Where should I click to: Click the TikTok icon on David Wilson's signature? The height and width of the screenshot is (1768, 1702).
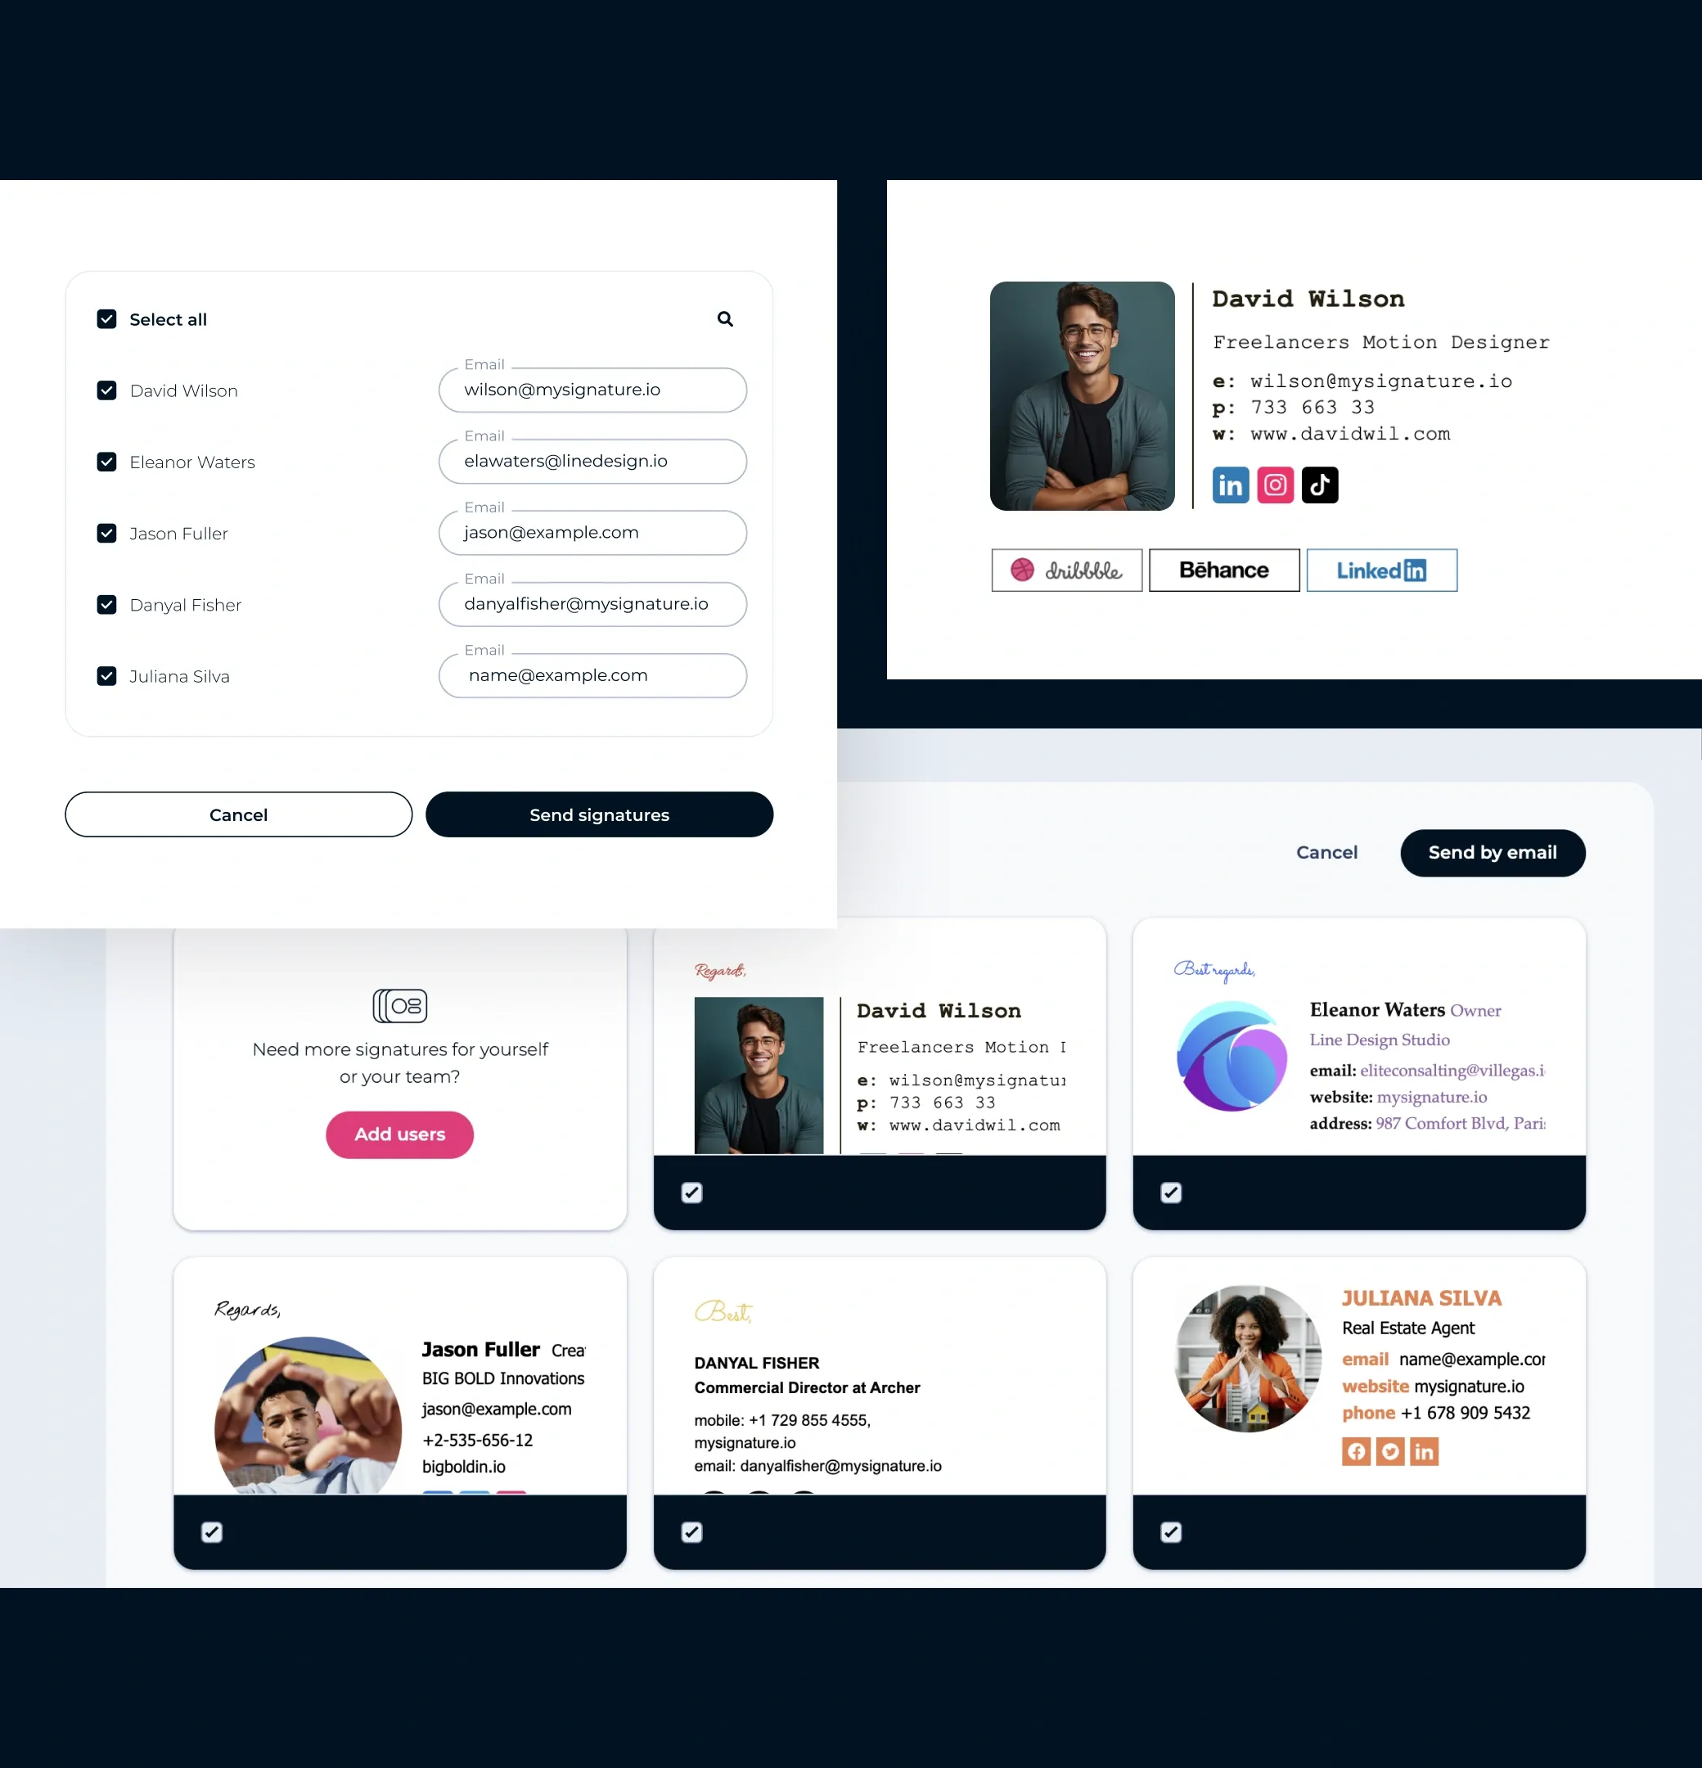1319,485
